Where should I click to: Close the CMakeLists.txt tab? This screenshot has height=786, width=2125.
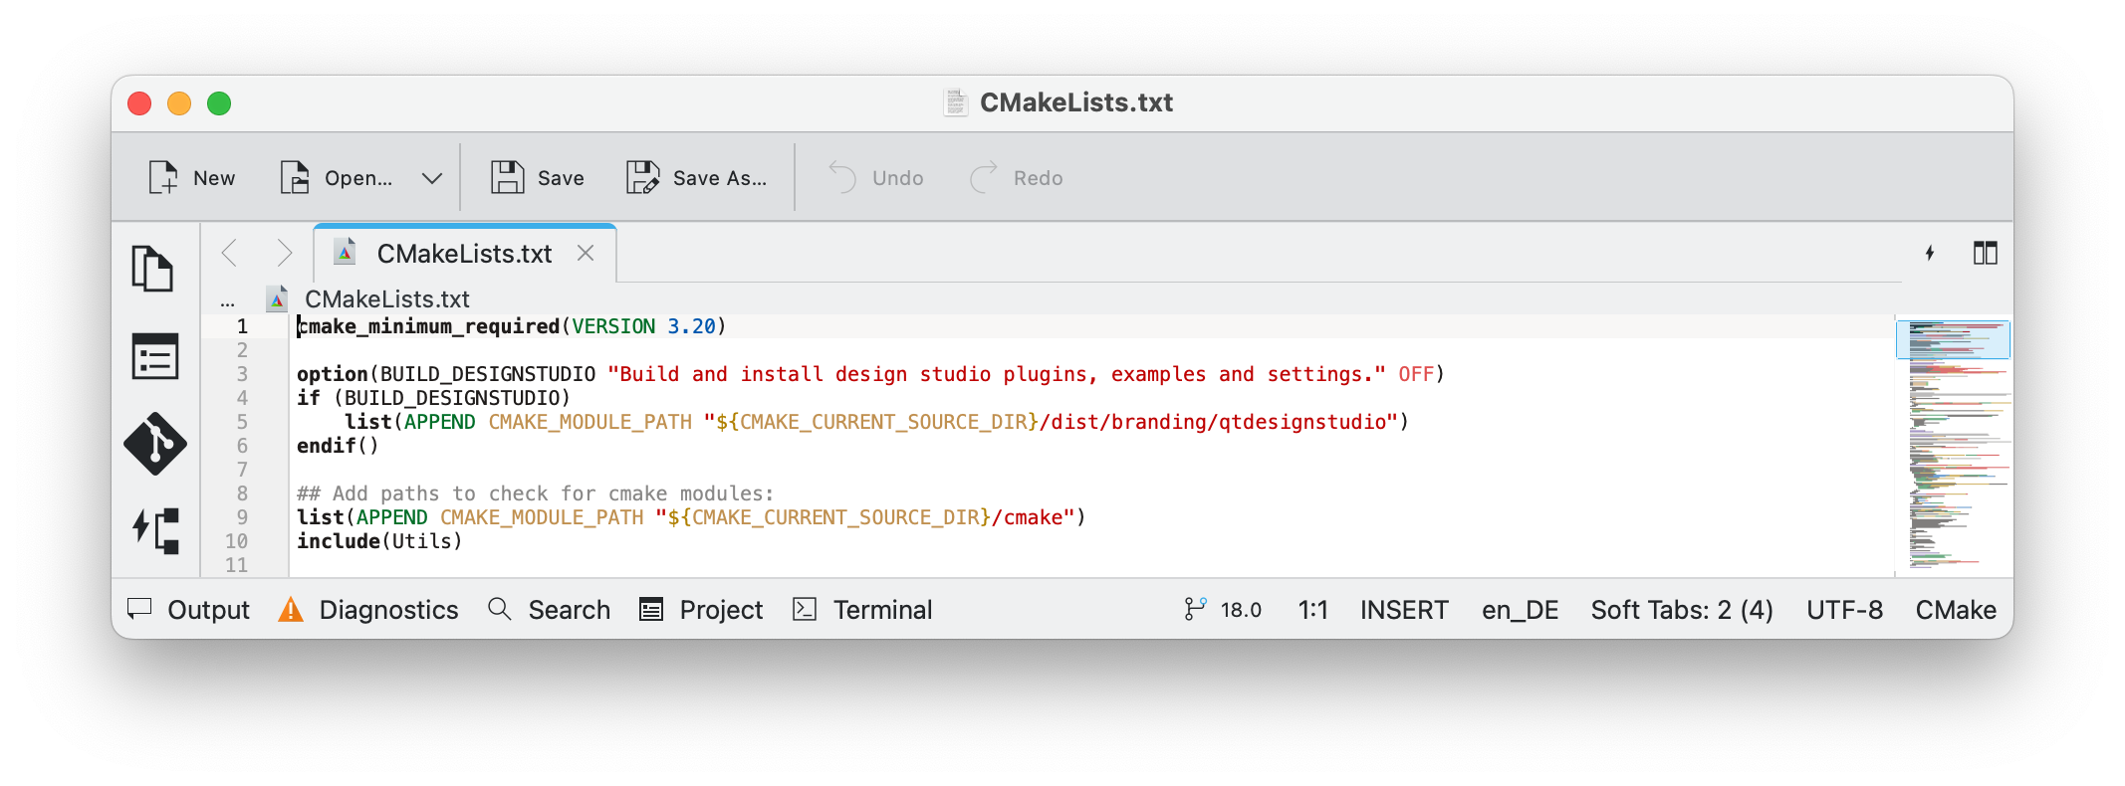(586, 254)
